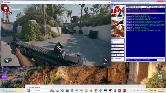Image resolution: width=166 pixels, height=93 pixels.
Task: Click the PIvideo button in the trainer
Action: click(x=120, y=55)
